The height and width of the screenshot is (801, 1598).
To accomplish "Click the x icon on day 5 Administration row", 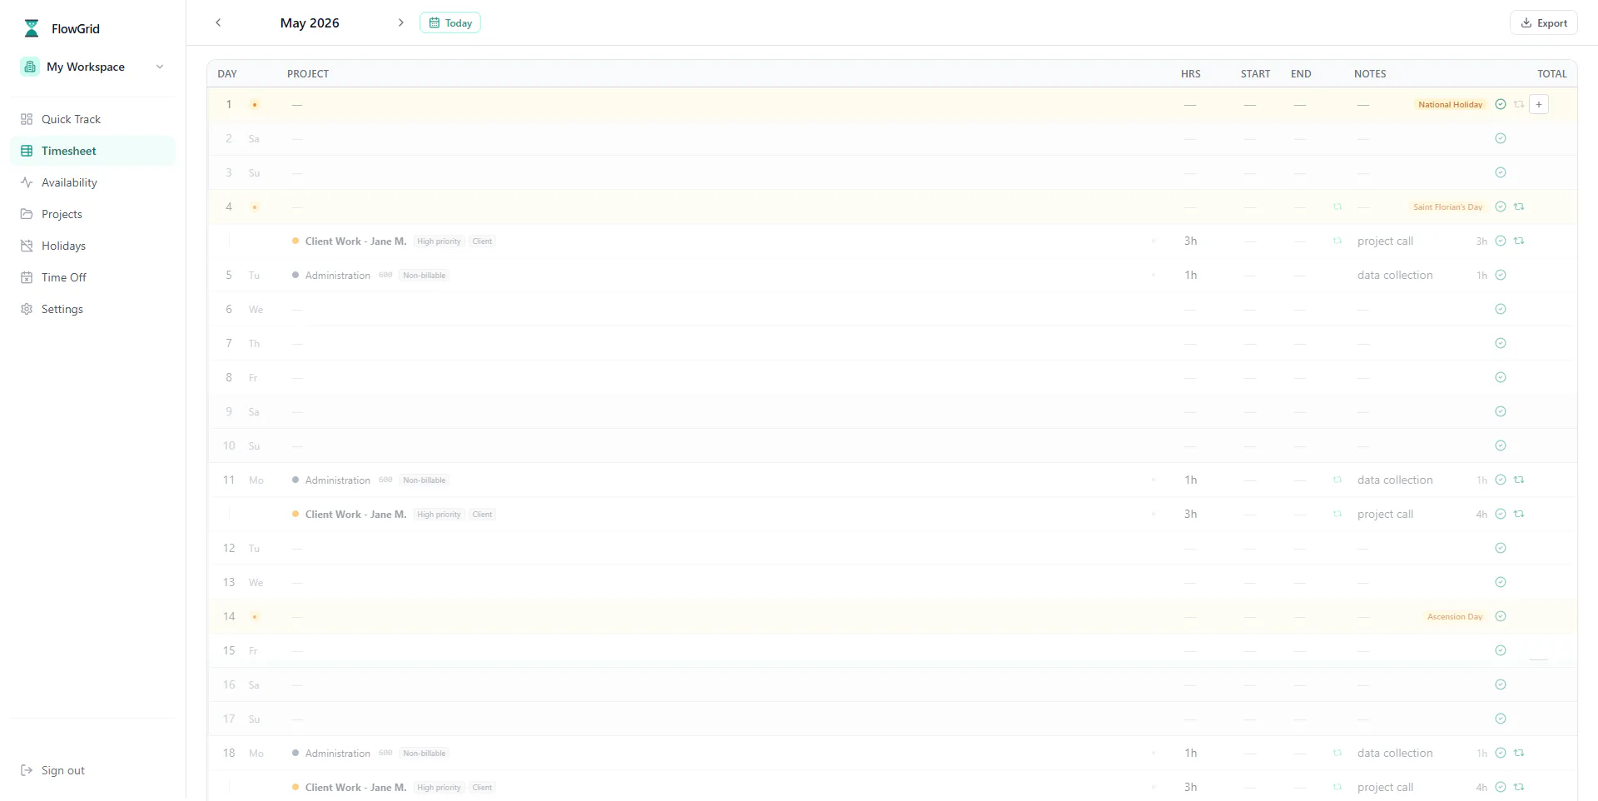I will click(x=1154, y=275).
